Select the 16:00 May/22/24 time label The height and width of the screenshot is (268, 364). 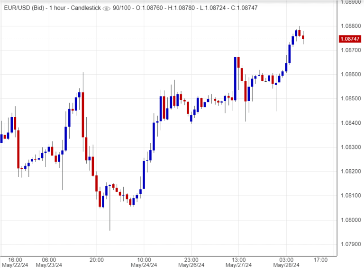(15, 262)
